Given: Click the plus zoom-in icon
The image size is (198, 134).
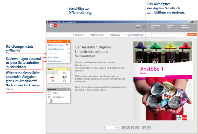Looking at the screenshot, I should [69, 101].
